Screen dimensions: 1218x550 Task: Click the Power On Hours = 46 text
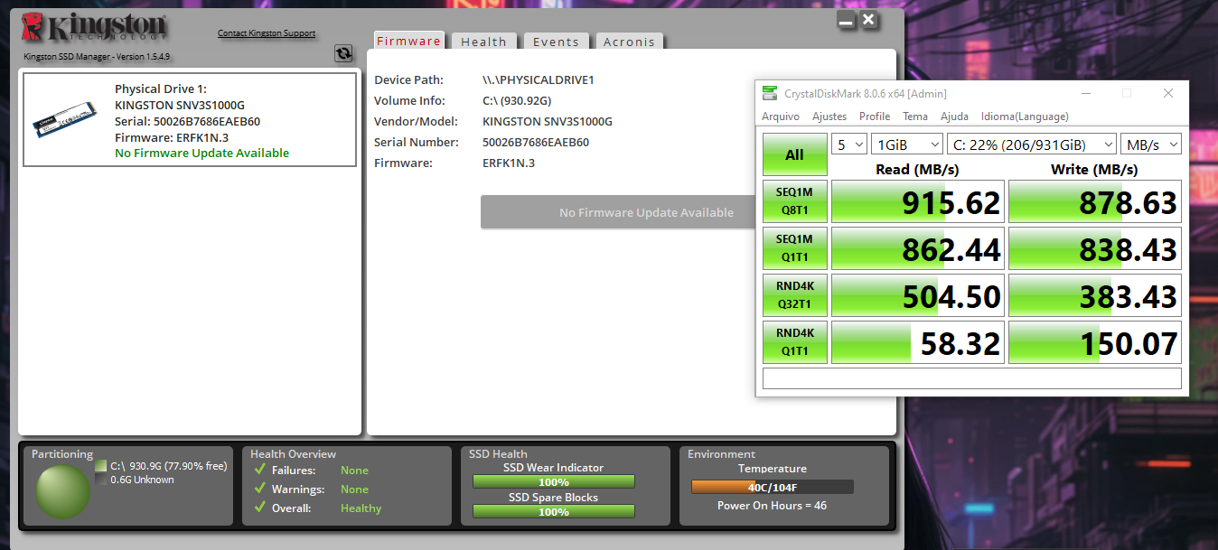(772, 505)
